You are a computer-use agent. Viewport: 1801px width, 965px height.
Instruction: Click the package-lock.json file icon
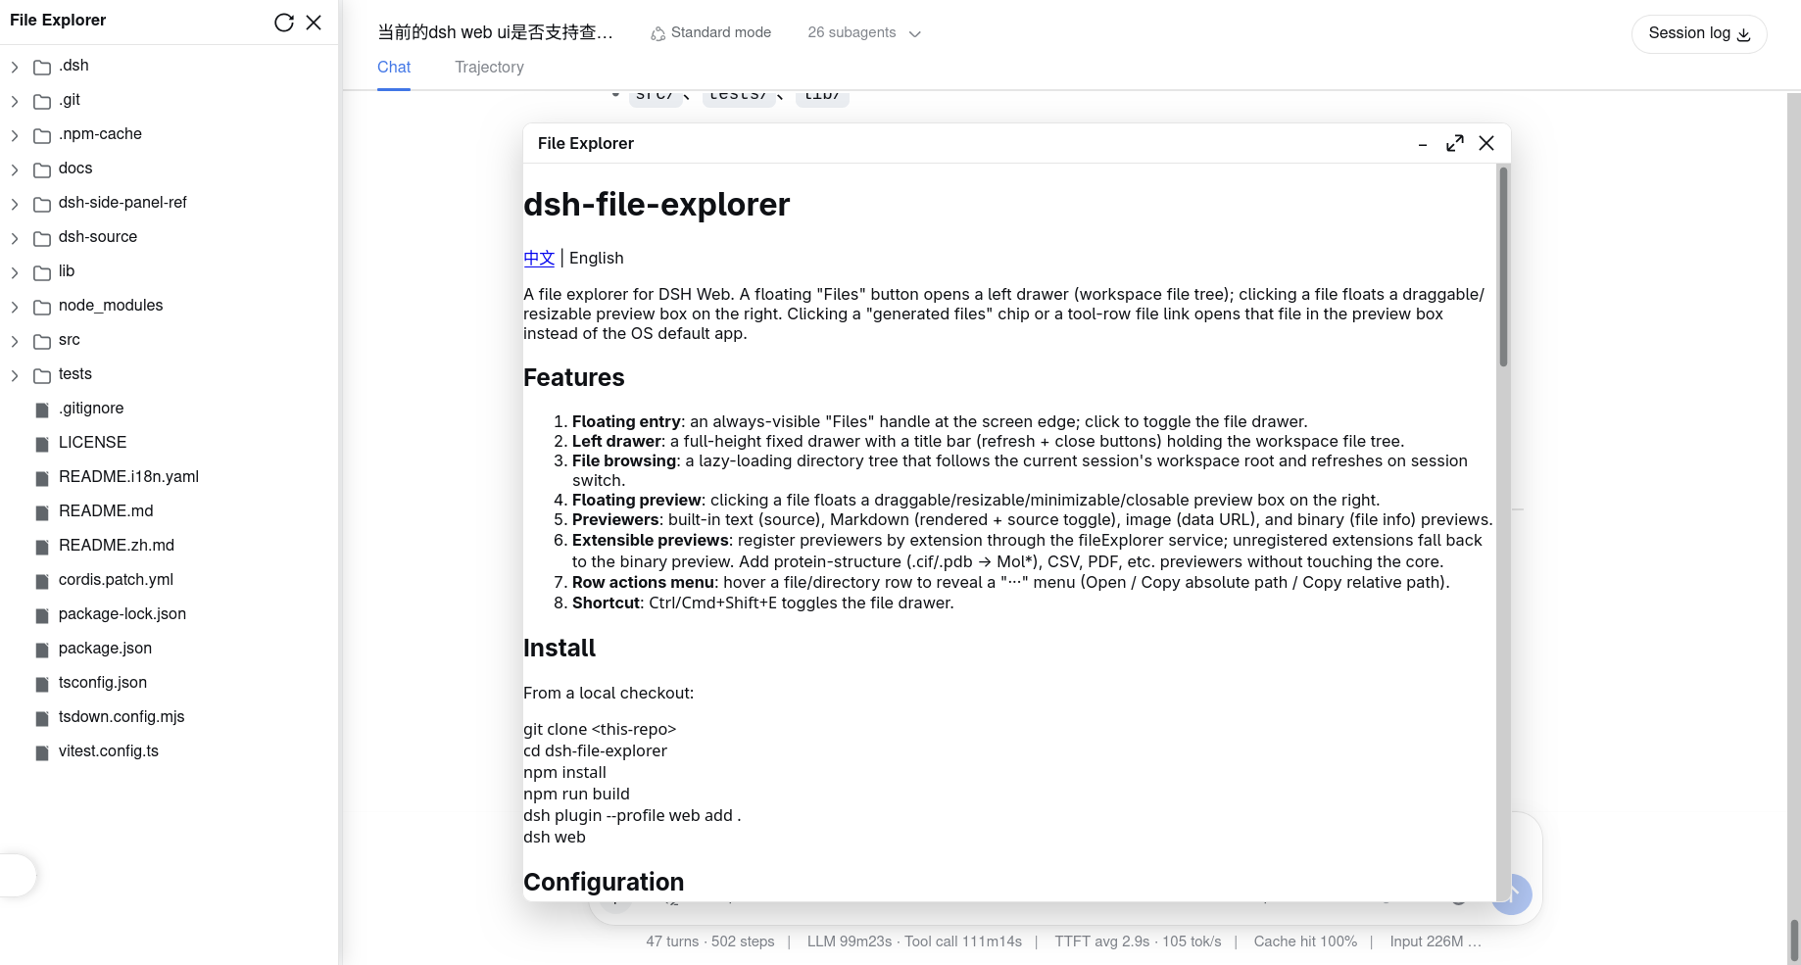(x=42, y=615)
